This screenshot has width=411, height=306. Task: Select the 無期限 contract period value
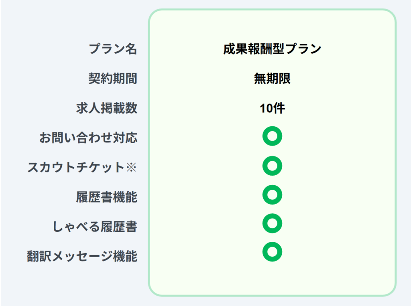[x=272, y=79]
